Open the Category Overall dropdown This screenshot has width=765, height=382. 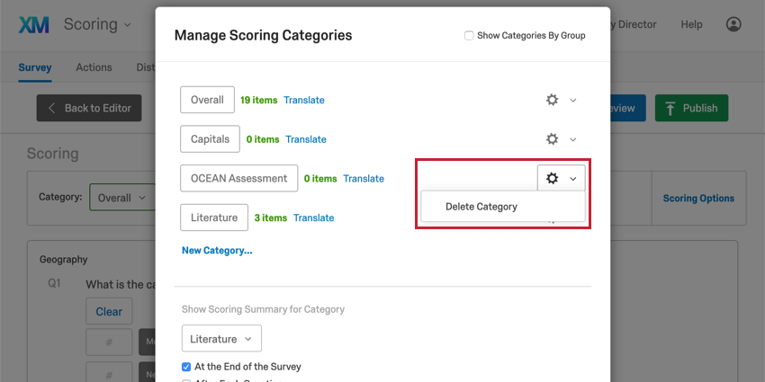(x=120, y=198)
